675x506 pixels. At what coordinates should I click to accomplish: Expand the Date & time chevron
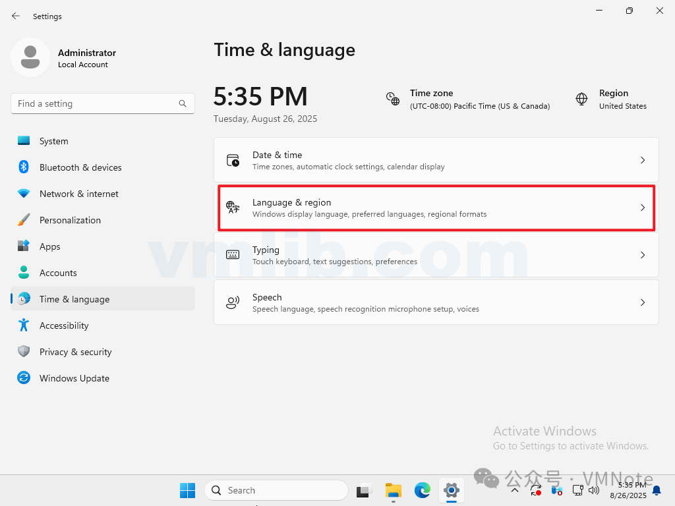(x=643, y=160)
